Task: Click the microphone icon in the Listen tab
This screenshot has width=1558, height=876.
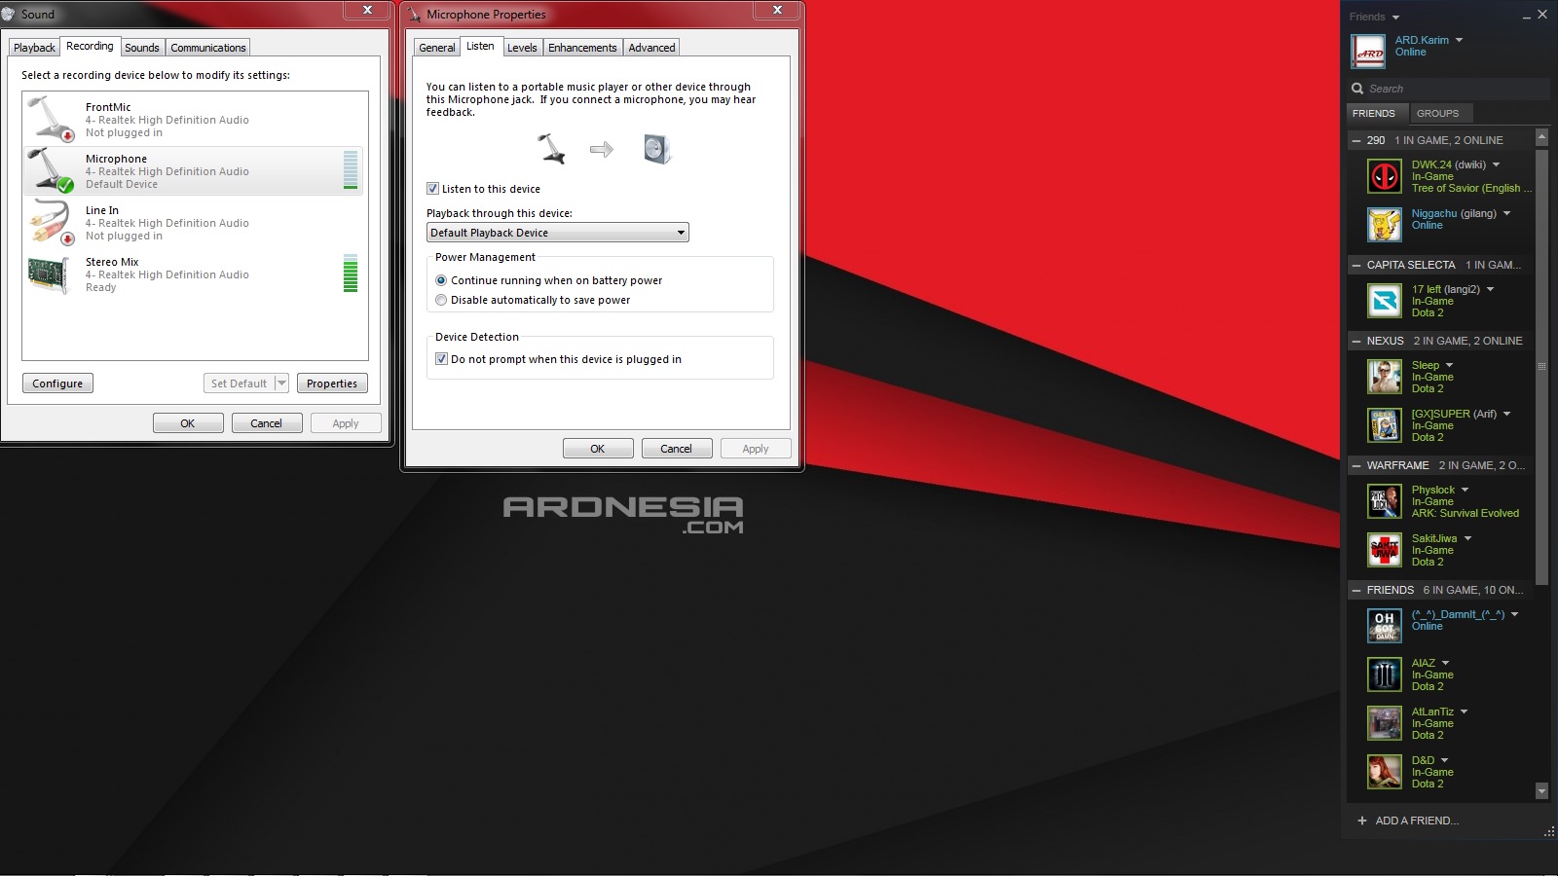Action: tap(551, 149)
